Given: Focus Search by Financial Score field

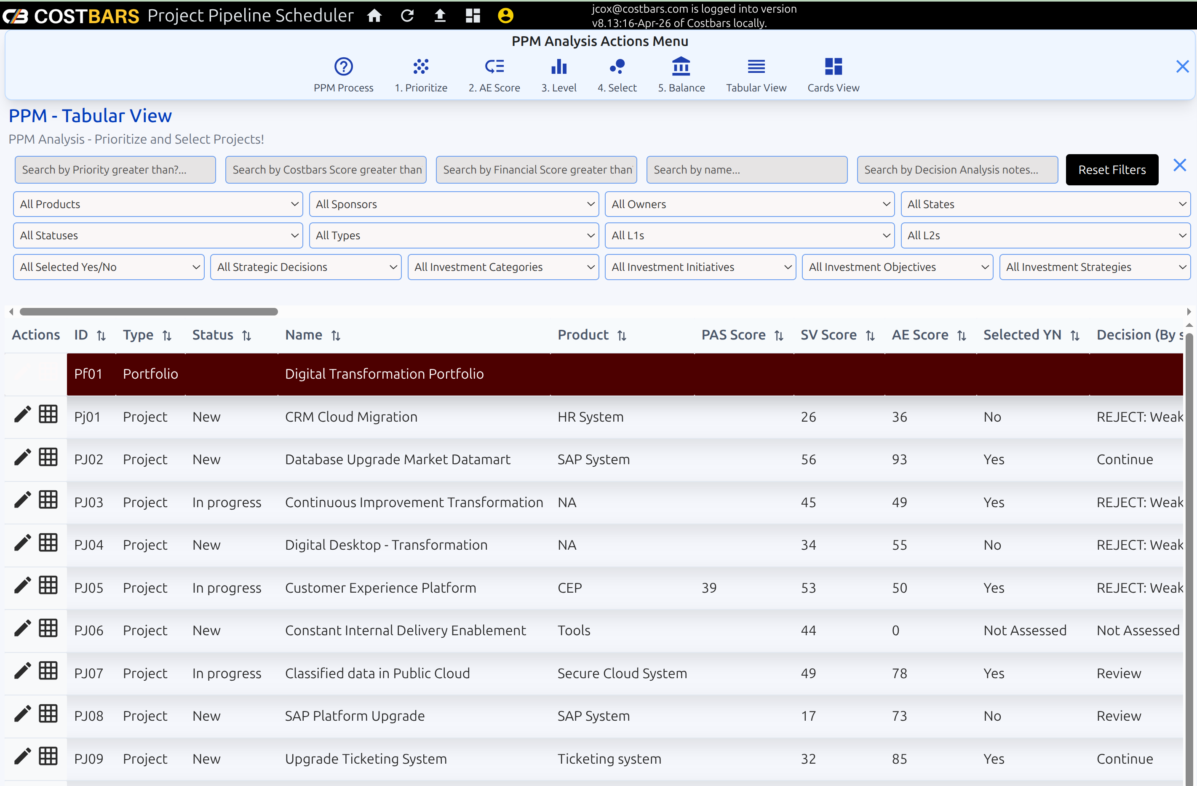Looking at the screenshot, I should point(536,169).
